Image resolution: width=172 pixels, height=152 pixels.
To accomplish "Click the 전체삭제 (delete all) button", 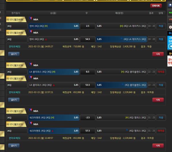I will 156,6.
